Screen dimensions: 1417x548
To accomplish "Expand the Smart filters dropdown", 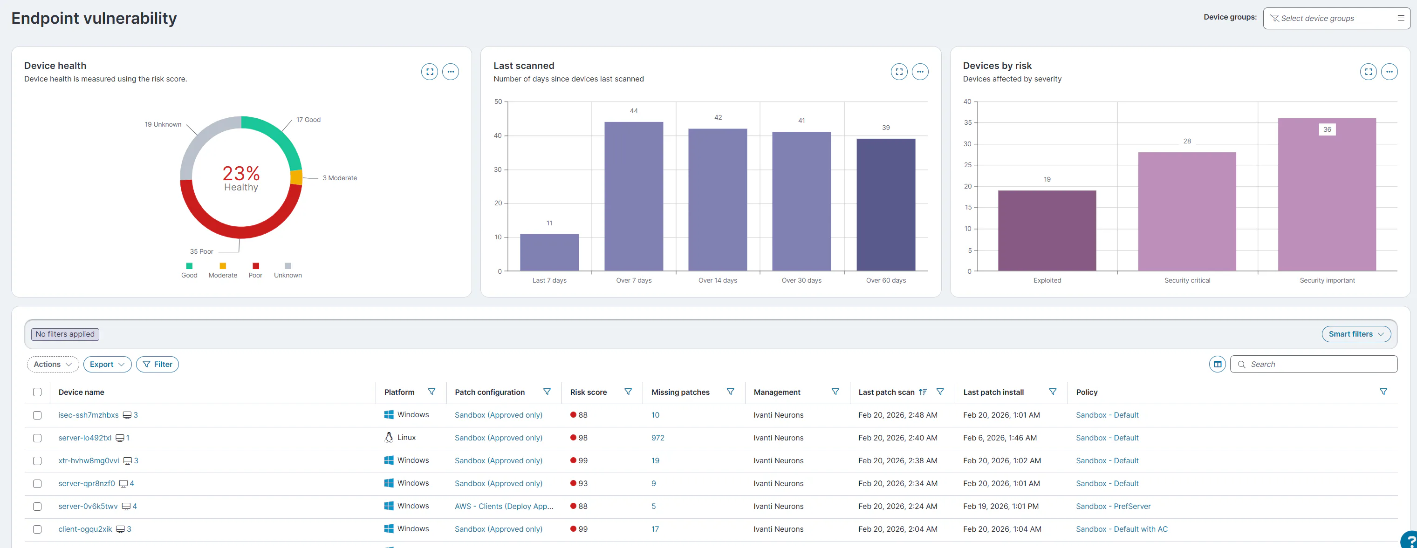I will (1356, 334).
